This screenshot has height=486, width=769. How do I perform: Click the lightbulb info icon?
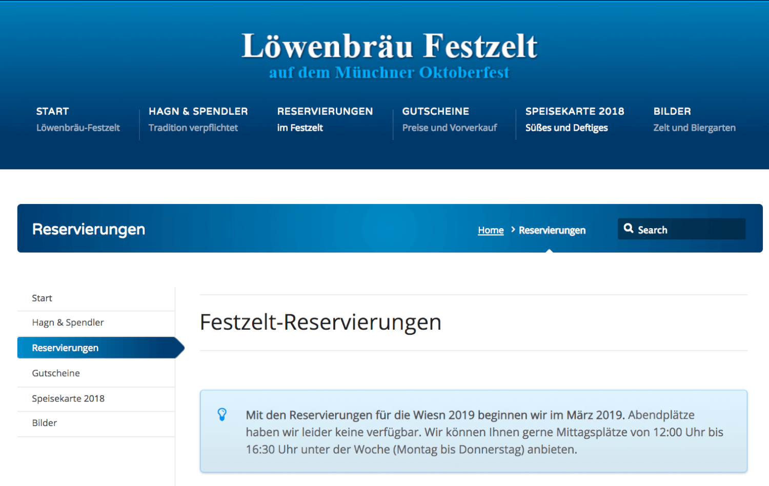pyautogui.click(x=222, y=414)
